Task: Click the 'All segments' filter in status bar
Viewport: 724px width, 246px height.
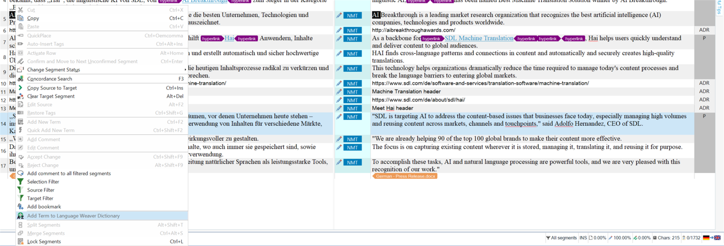Action: point(561,238)
